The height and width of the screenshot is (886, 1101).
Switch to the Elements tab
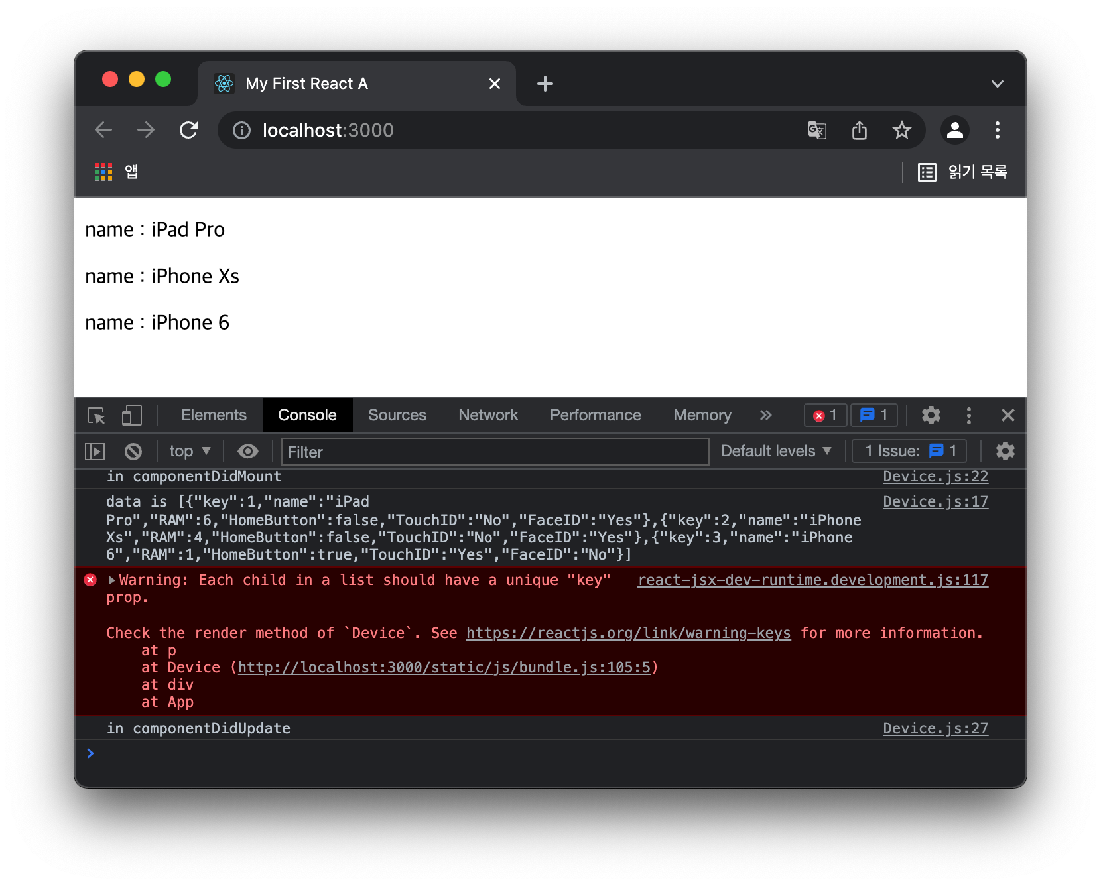[214, 415]
